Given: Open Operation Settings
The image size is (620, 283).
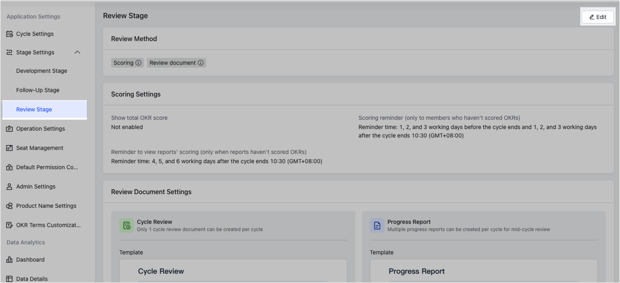Looking at the screenshot, I should coord(40,128).
